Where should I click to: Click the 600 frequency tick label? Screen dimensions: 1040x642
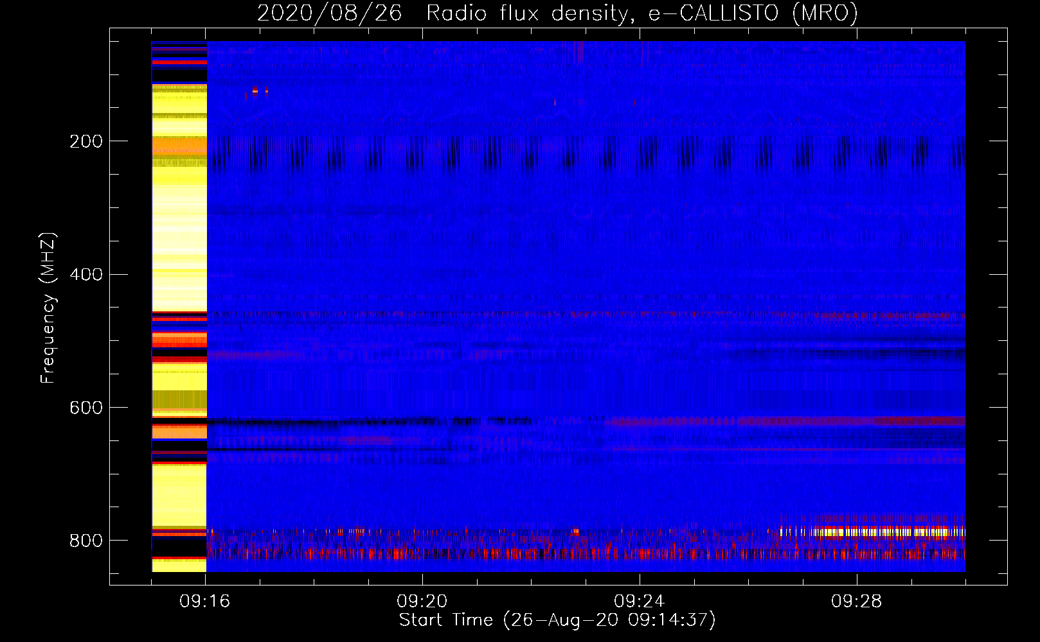[86, 408]
